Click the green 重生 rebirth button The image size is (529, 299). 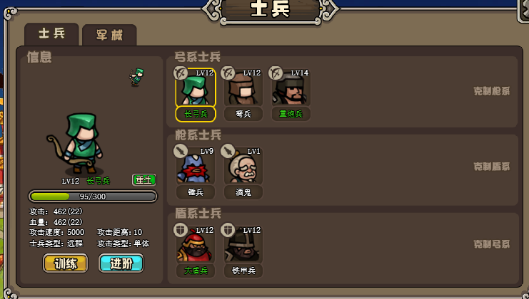tap(144, 180)
